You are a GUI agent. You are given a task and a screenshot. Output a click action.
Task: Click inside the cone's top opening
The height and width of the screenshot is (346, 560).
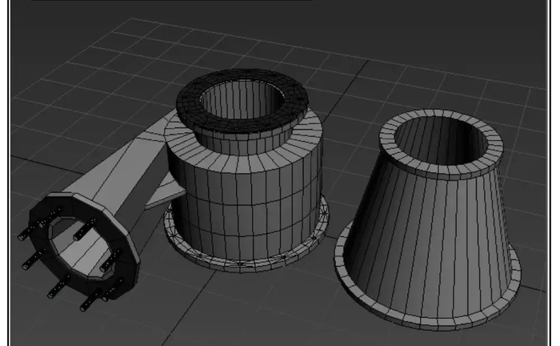(x=442, y=138)
